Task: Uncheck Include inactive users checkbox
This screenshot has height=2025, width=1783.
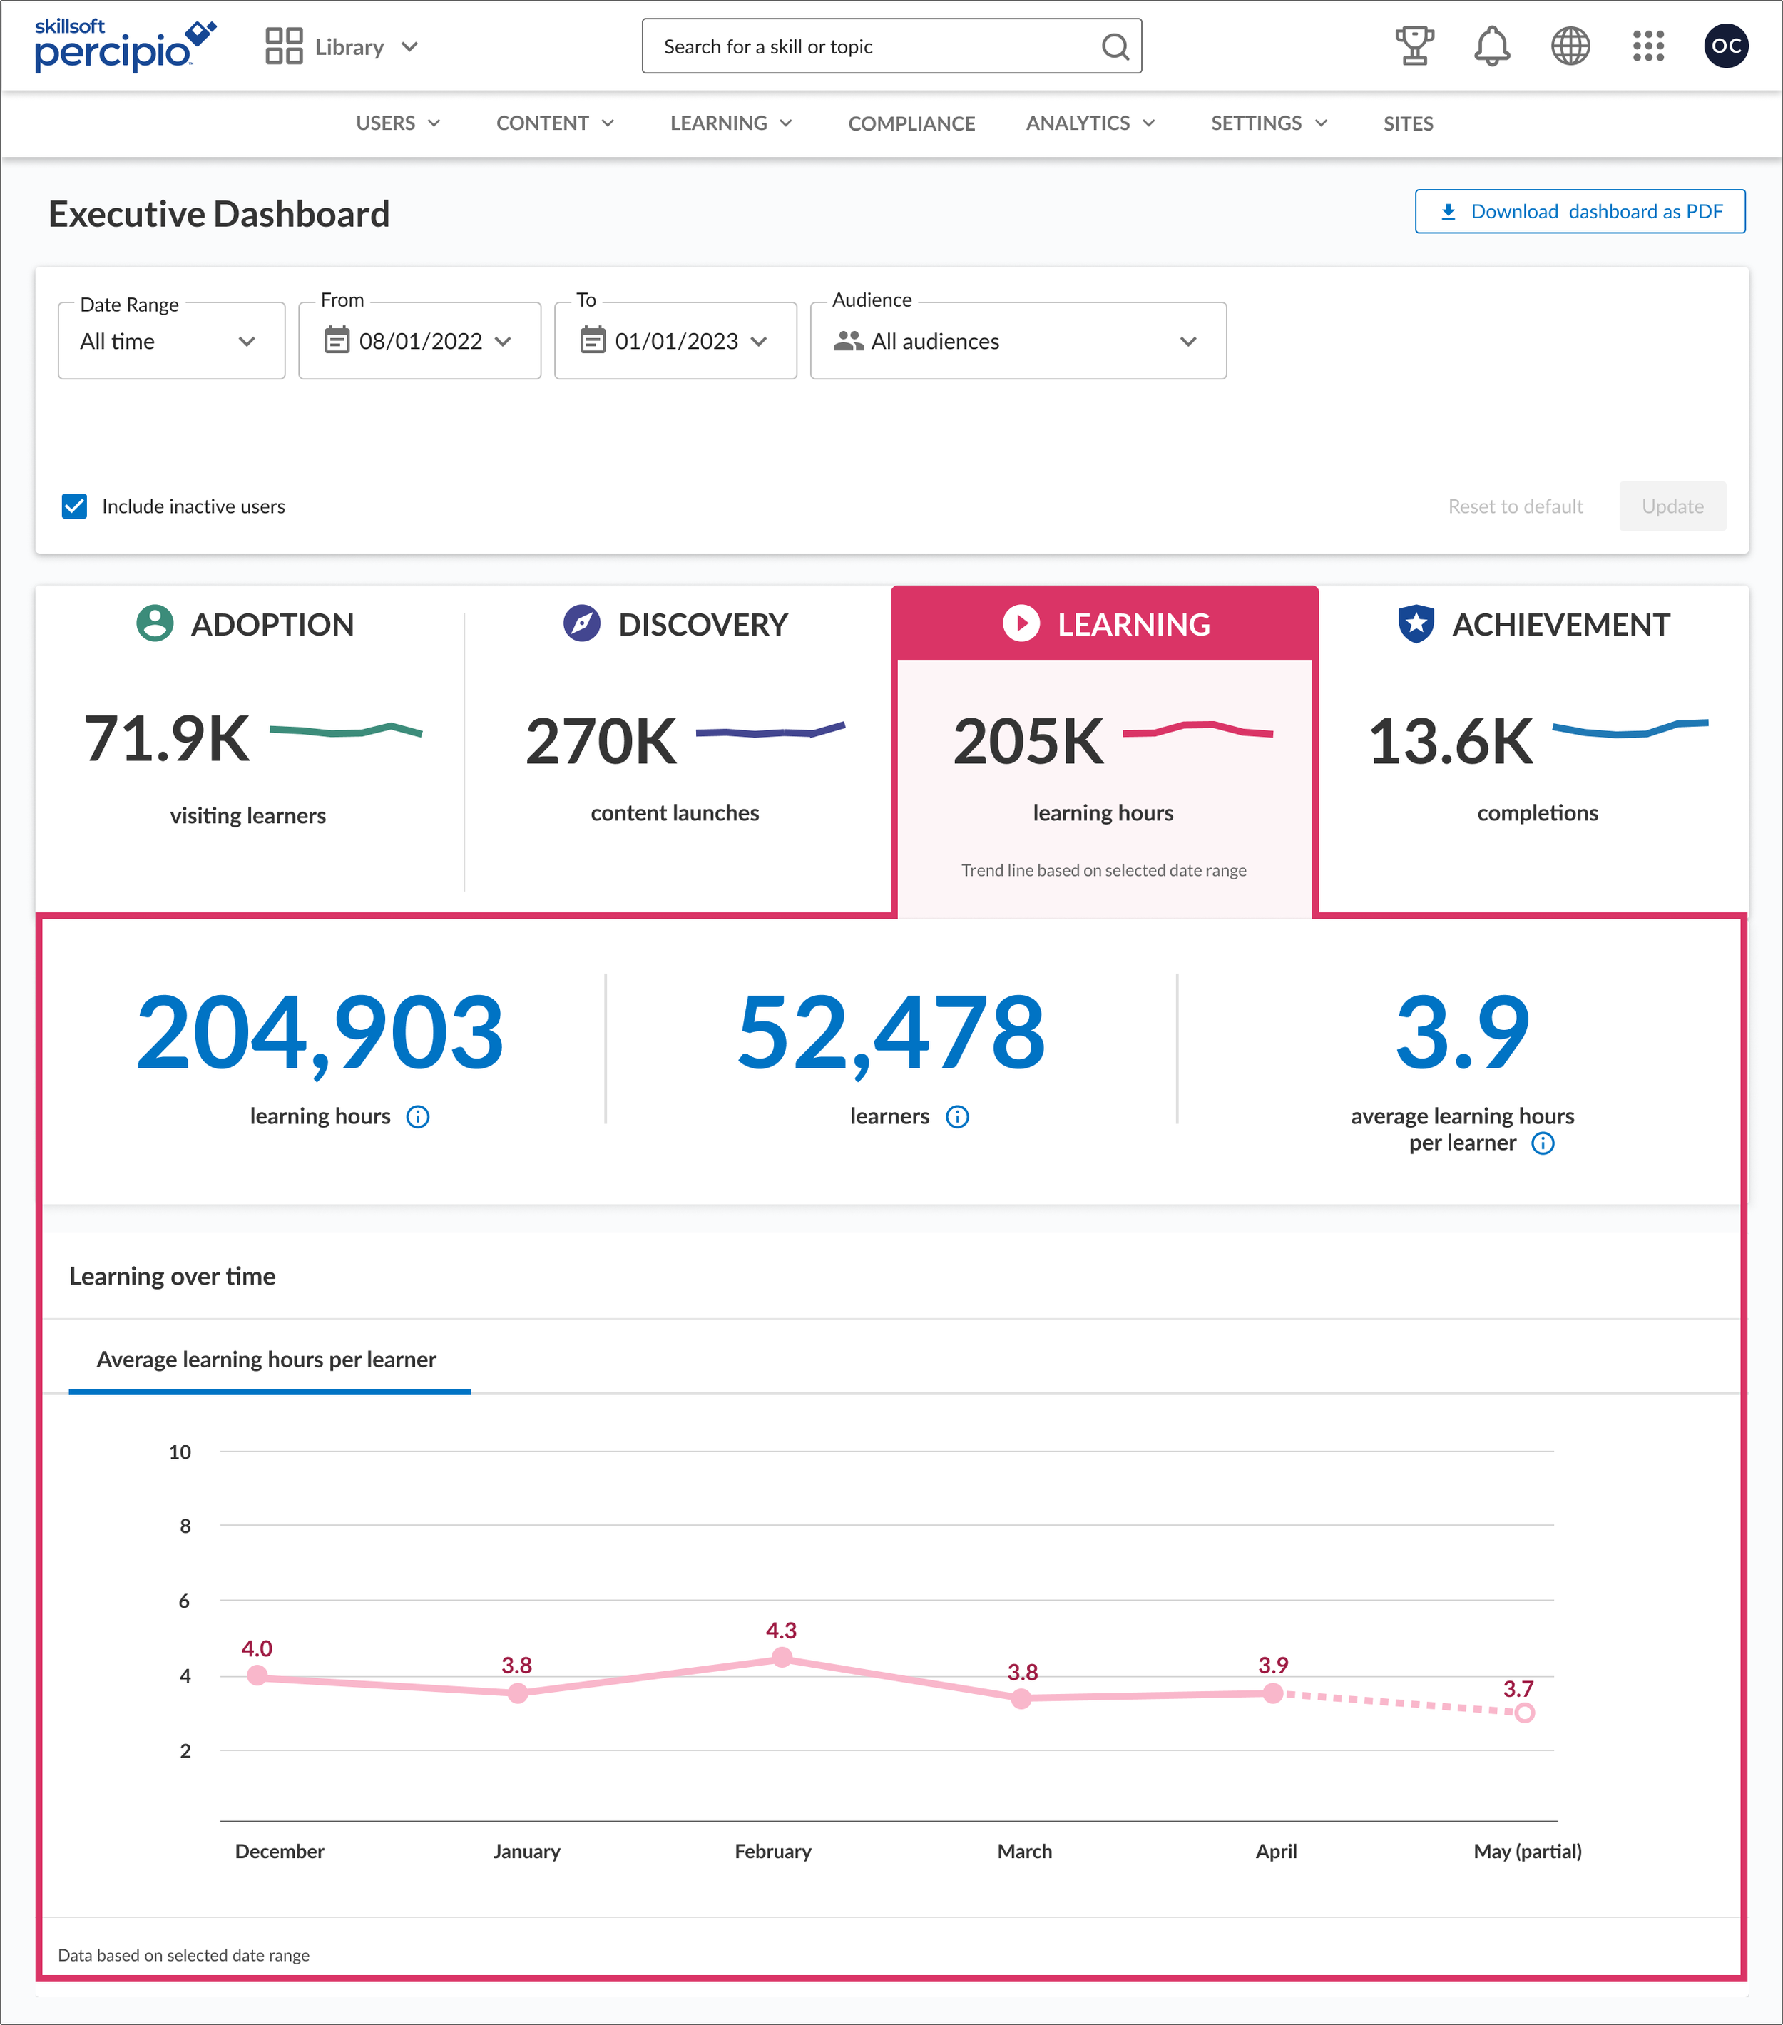Action: (74, 506)
